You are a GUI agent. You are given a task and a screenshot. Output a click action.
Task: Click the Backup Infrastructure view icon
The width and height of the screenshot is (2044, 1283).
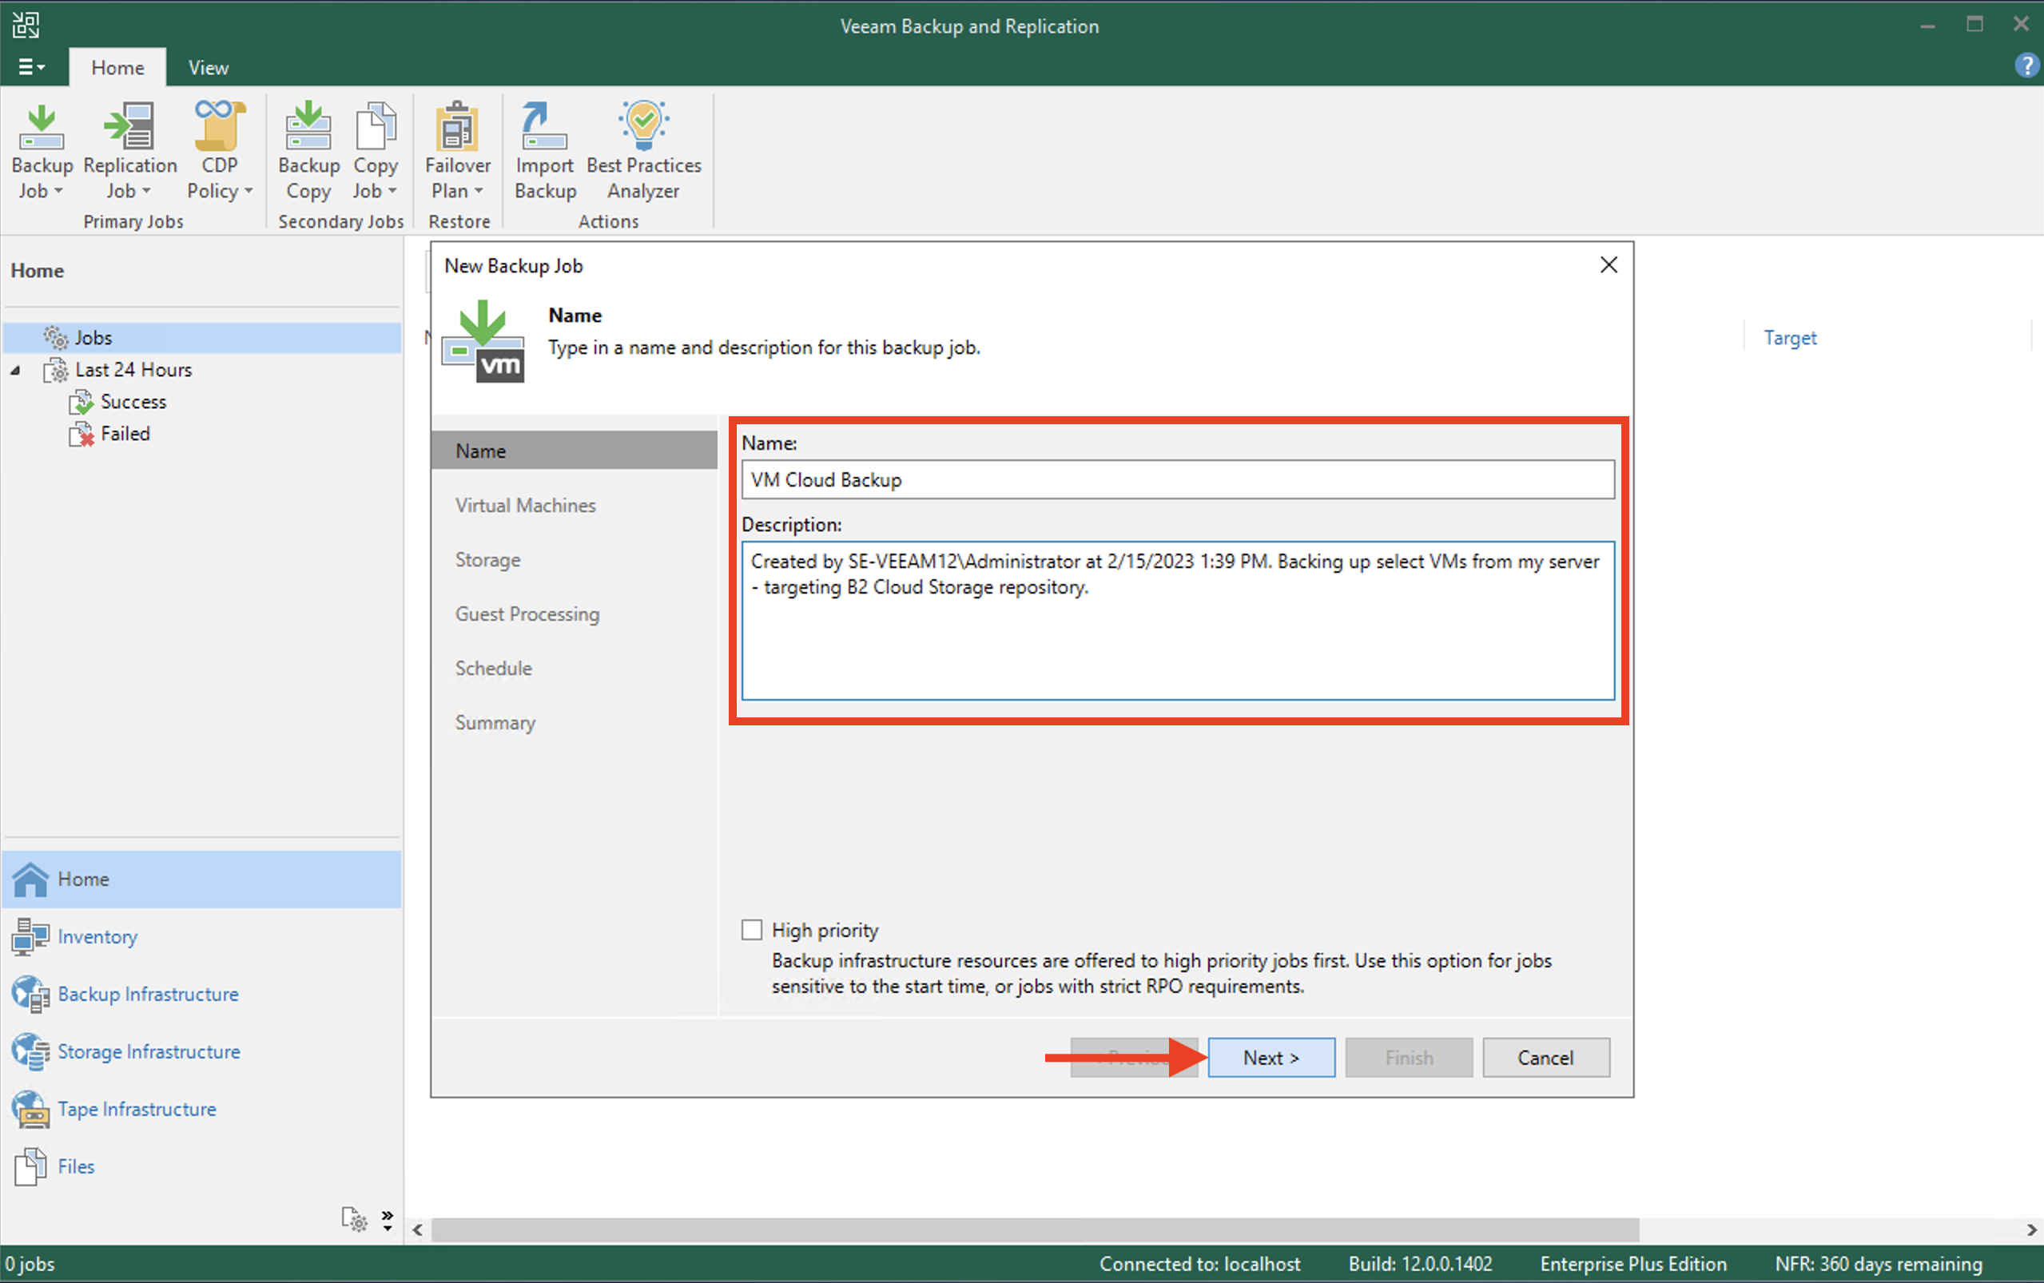pos(30,995)
